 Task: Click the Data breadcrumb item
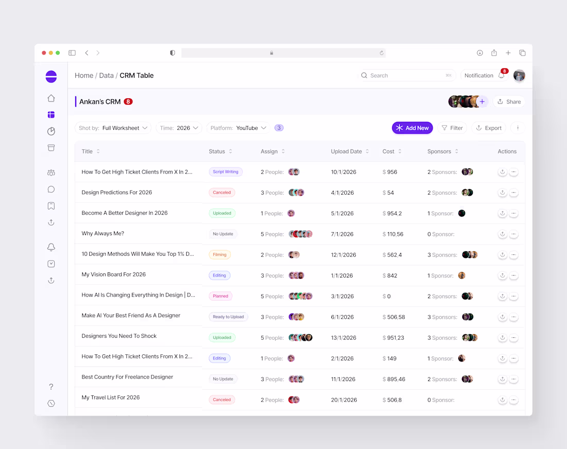(x=106, y=75)
